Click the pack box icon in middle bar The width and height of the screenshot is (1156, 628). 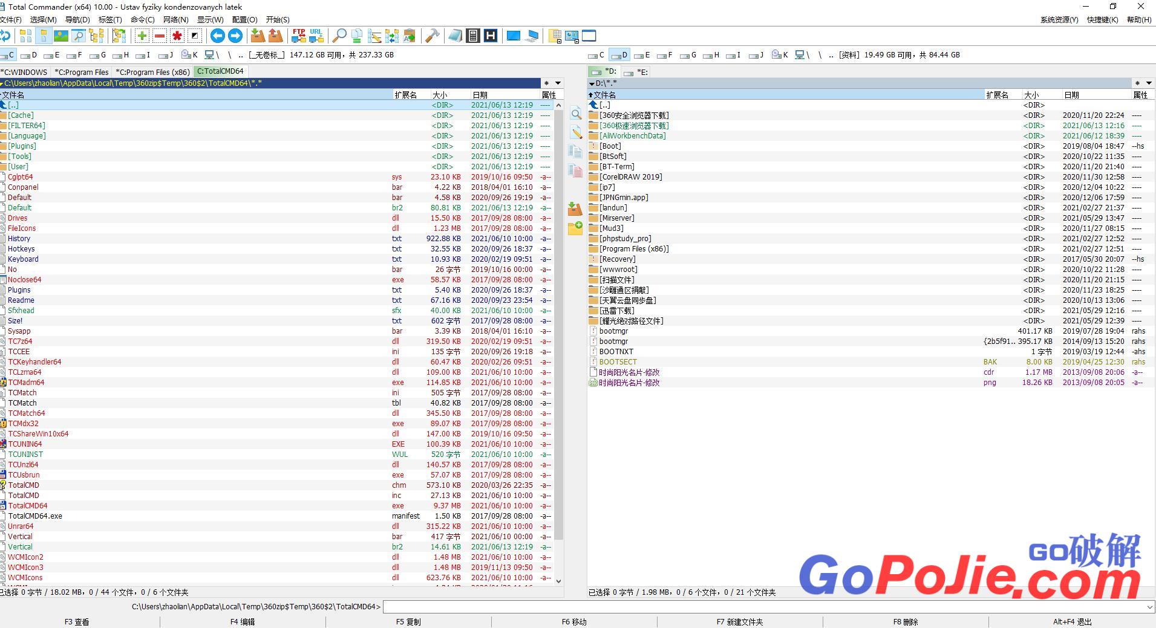pos(575,209)
